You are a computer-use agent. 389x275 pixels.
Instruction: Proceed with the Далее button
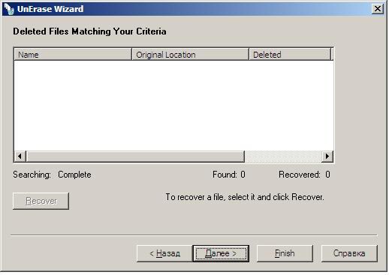coord(221,253)
